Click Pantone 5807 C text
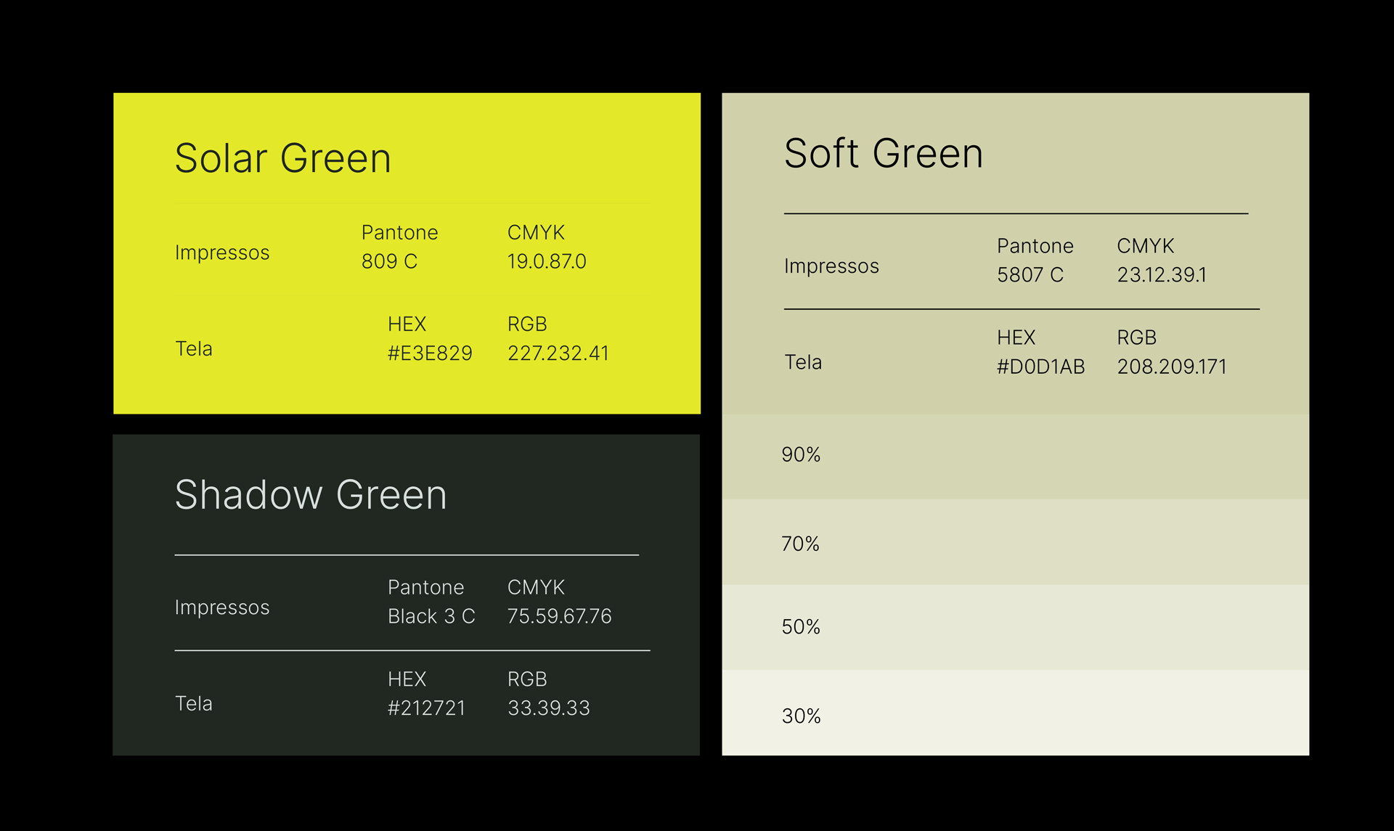1394x831 pixels. (1030, 275)
